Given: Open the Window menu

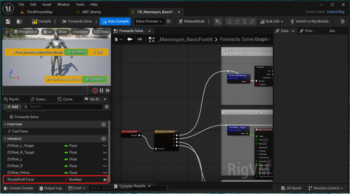Looking at the screenshot, I should tap(63, 4).
